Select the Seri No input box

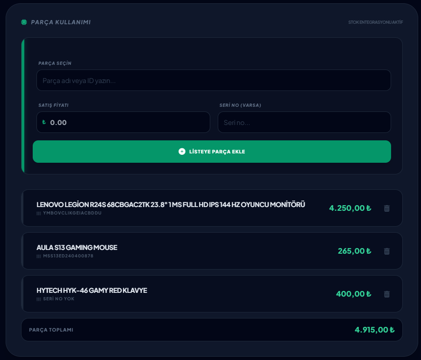point(304,123)
